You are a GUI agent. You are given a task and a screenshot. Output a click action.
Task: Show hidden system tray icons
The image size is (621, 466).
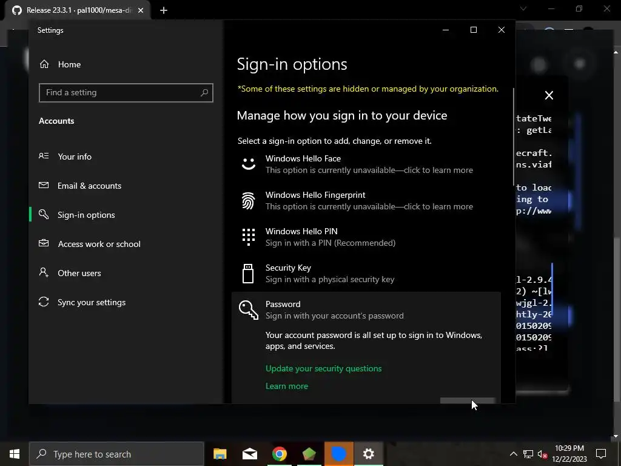click(513, 454)
